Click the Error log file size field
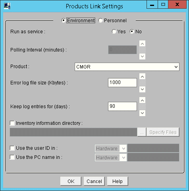 122,82
